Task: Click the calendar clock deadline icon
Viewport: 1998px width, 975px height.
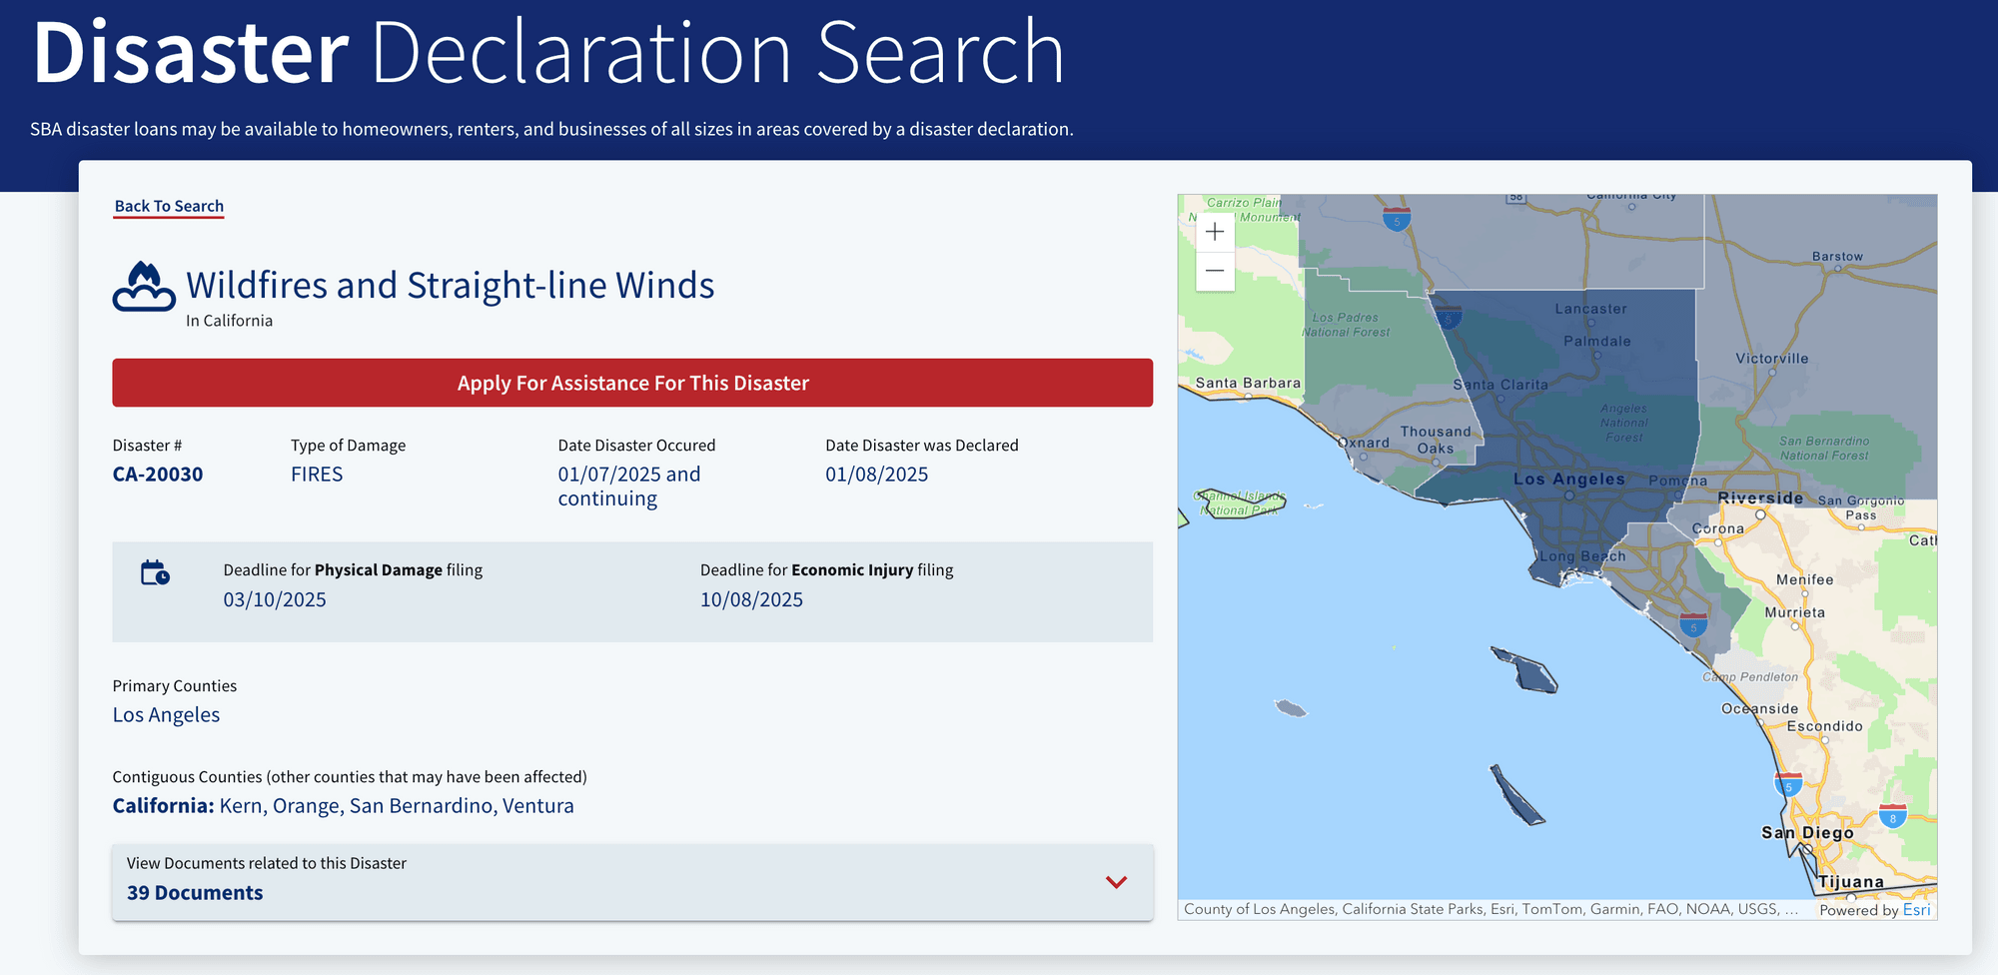Action: pyautogui.click(x=155, y=573)
